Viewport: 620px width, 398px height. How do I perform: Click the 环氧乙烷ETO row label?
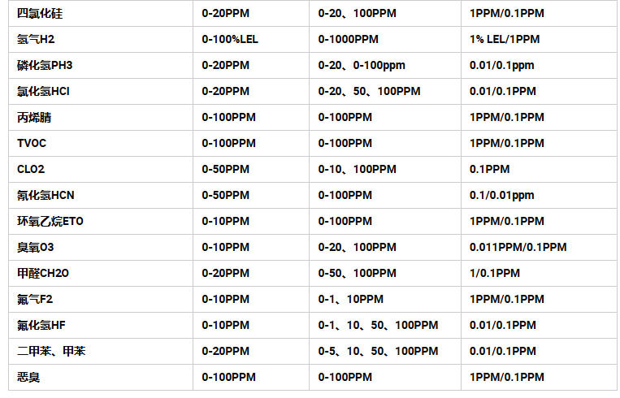pyautogui.click(x=50, y=221)
